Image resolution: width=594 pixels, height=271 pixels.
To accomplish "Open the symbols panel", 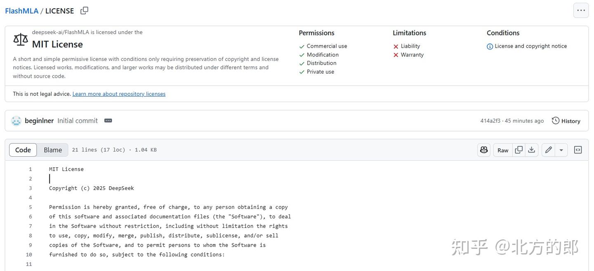I will coord(578,150).
